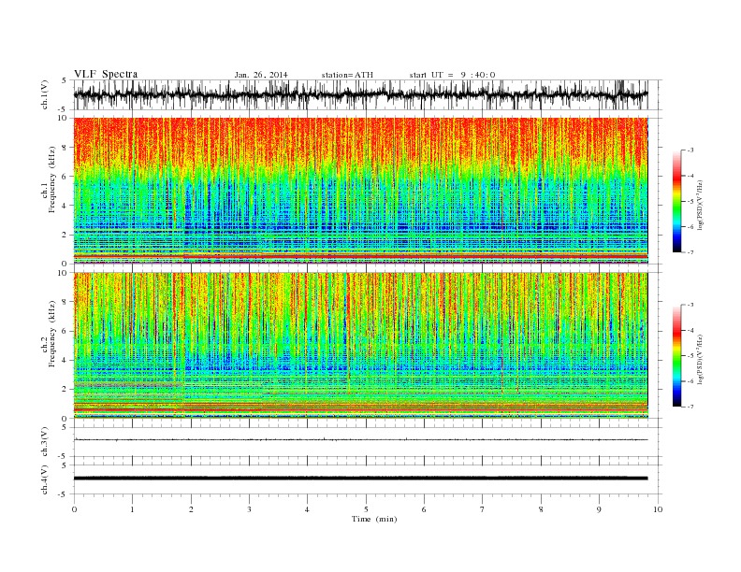Select the date text "Jan. 26, 2014"

click(261, 75)
